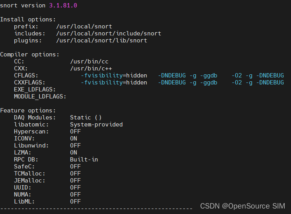
Task: Click the CXXFLAGS: label
Action: point(30,82)
